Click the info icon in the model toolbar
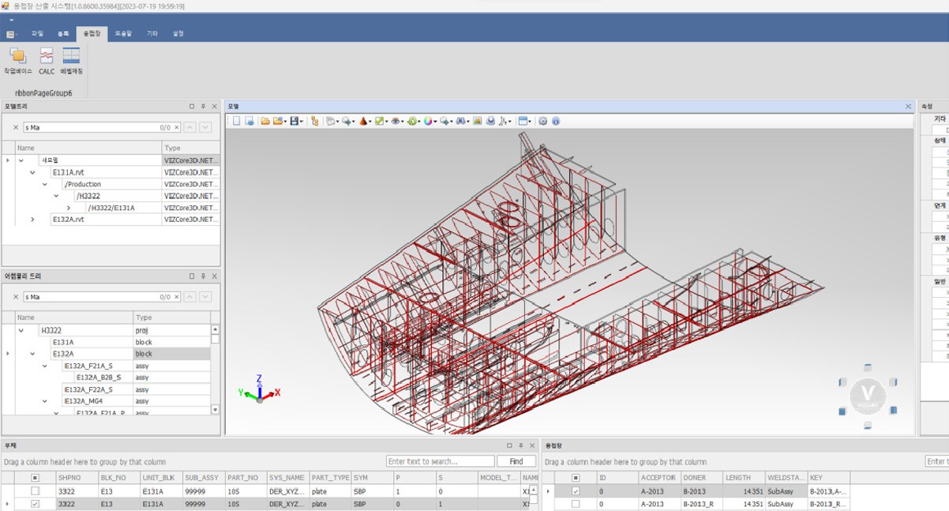The height and width of the screenshot is (511, 949). click(555, 121)
